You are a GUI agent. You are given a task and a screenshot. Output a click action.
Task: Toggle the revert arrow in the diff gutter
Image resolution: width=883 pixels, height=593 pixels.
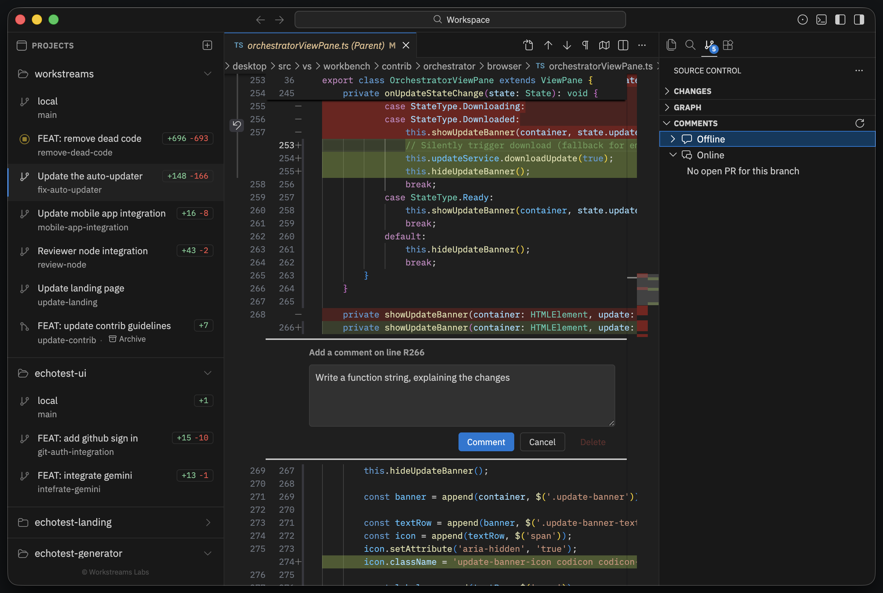[237, 125]
